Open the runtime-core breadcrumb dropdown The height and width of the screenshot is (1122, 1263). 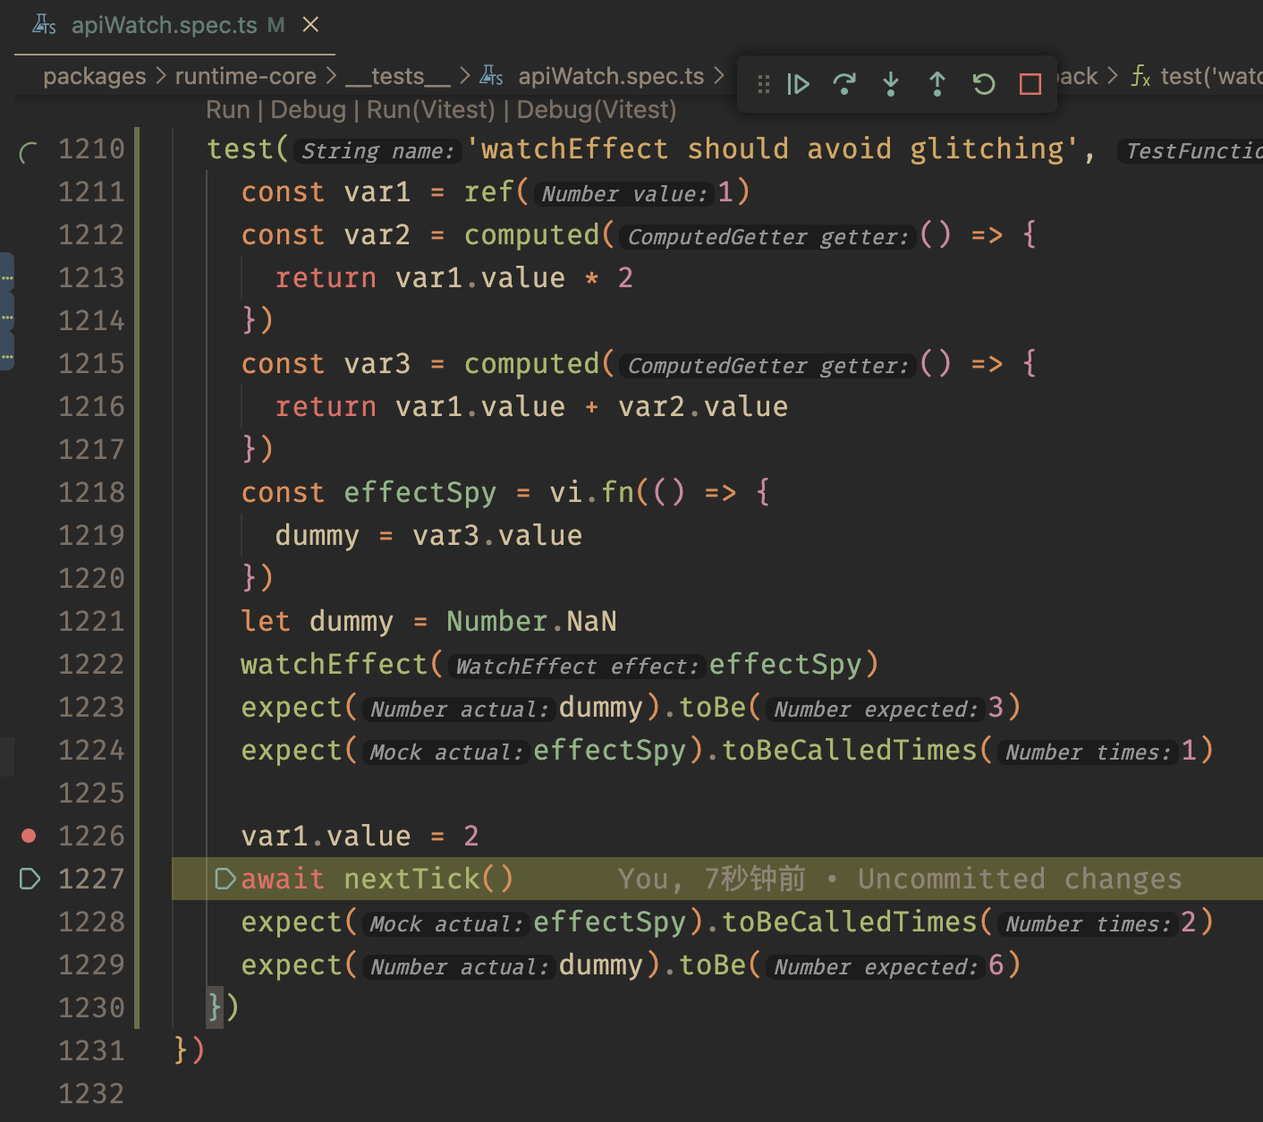click(x=245, y=77)
